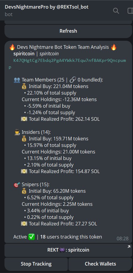133x273 pixels.
Task: Click the cash emoji beside 262.14 SOL profit
Action: (x=24, y=119)
